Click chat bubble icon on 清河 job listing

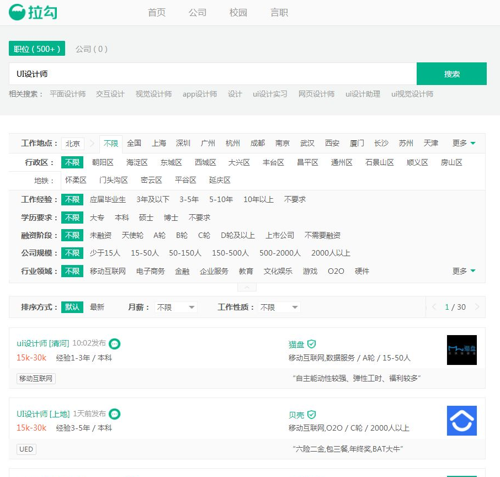pyautogui.click(x=114, y=343)
